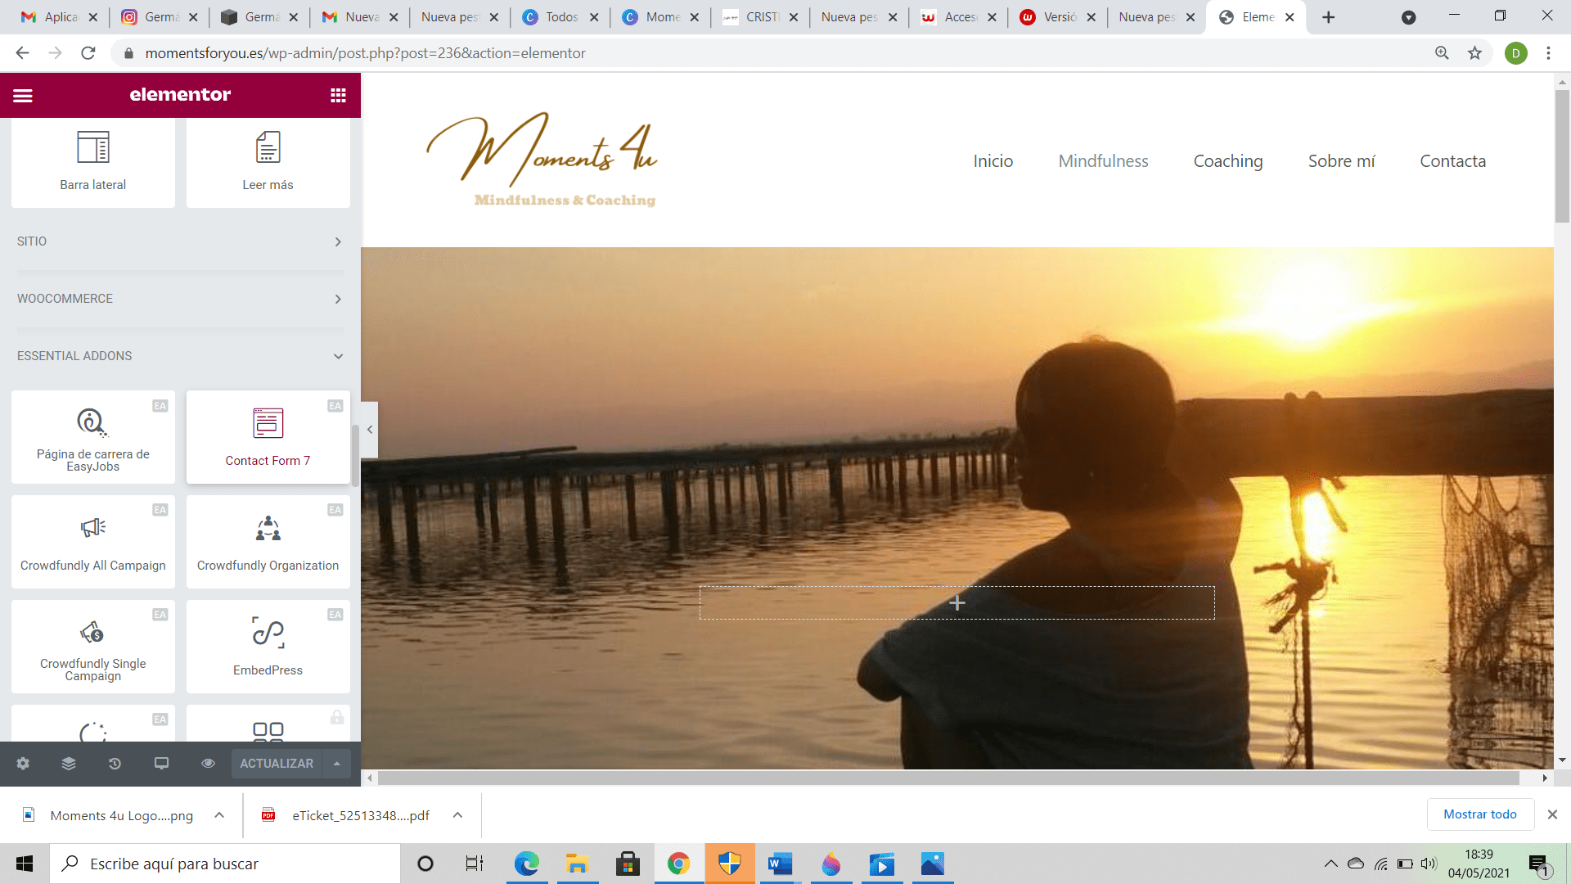Open the revision history icon
The height and width of the screenshot is (884, 1571).
(x=115, y=764)
